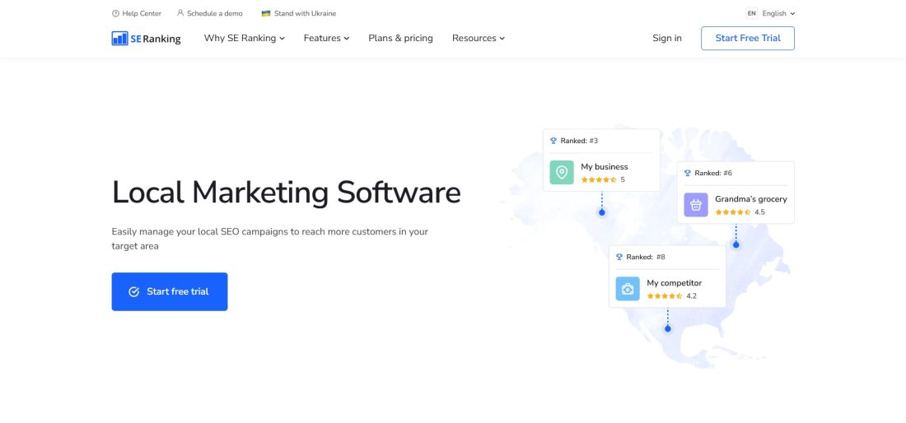The width and height of the screenshot is (906, 423).
Task: Click the blue camera competitor icon
Action: point(628,289)
